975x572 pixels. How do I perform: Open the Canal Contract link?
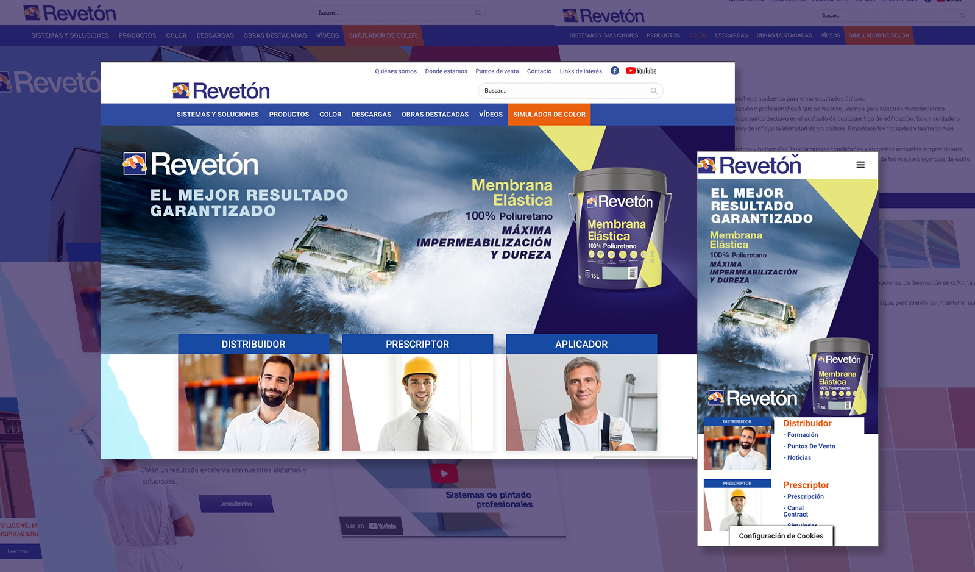[795, 511]
